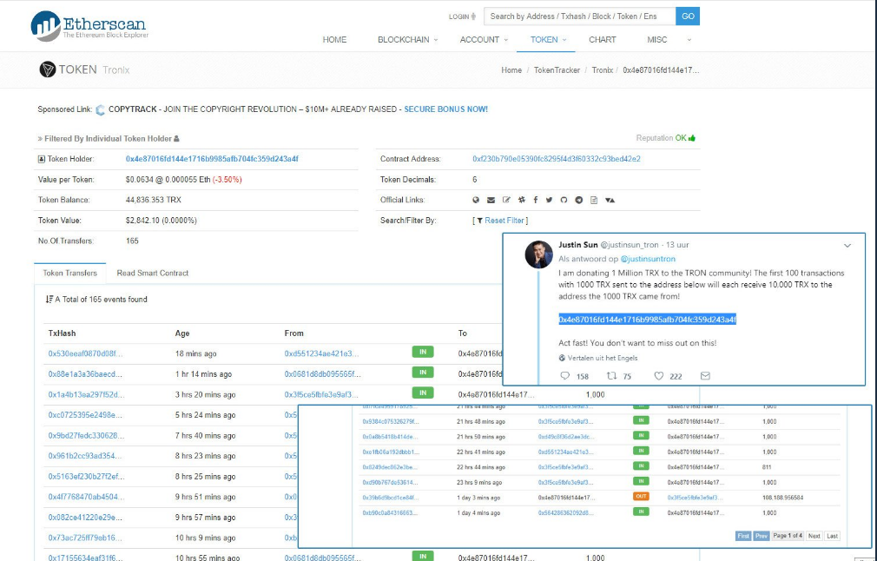Switch to Read Smart Contract tab
This screenshot has height=561, width=877.
pos(152,273)
